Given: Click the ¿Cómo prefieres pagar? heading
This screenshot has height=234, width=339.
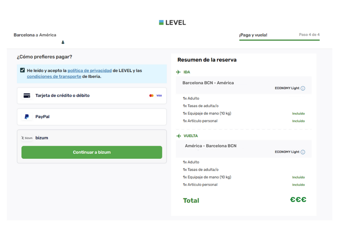Looking at the screenshot, I should tap(44, 57).
